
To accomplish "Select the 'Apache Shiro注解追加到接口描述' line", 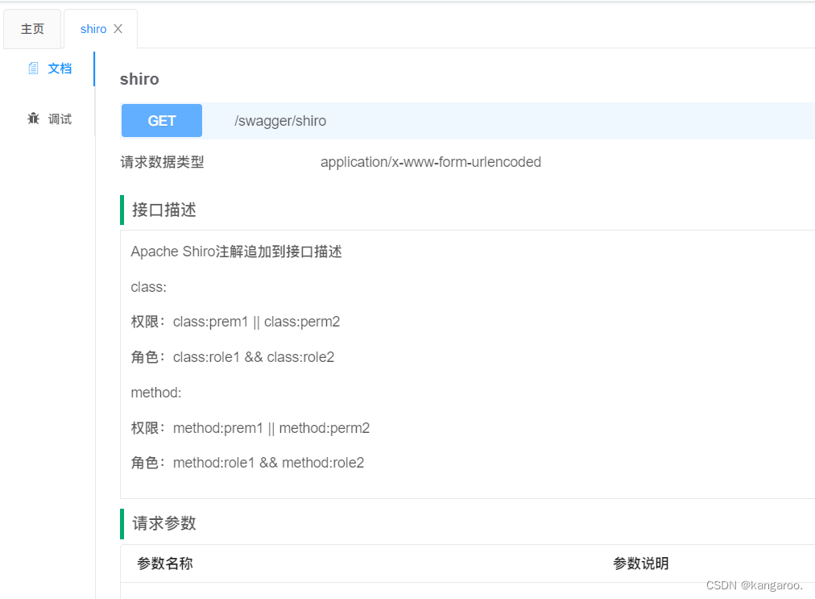I will (237, 252).
